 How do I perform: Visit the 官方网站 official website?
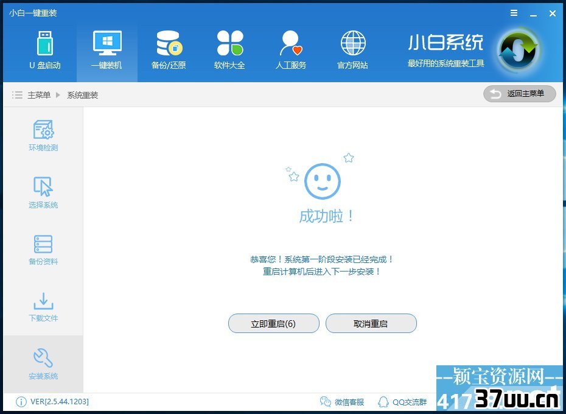352,50
